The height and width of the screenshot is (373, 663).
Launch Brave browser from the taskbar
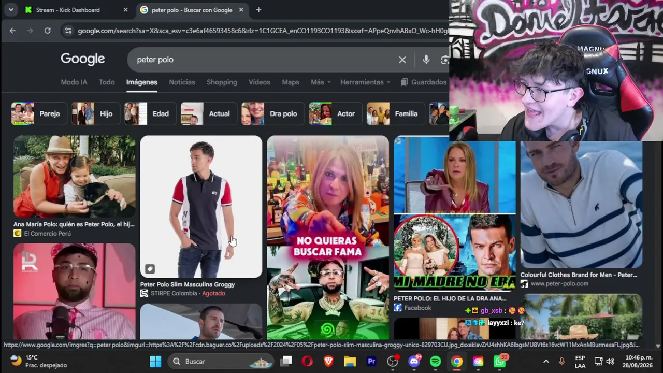coord(328,361)
